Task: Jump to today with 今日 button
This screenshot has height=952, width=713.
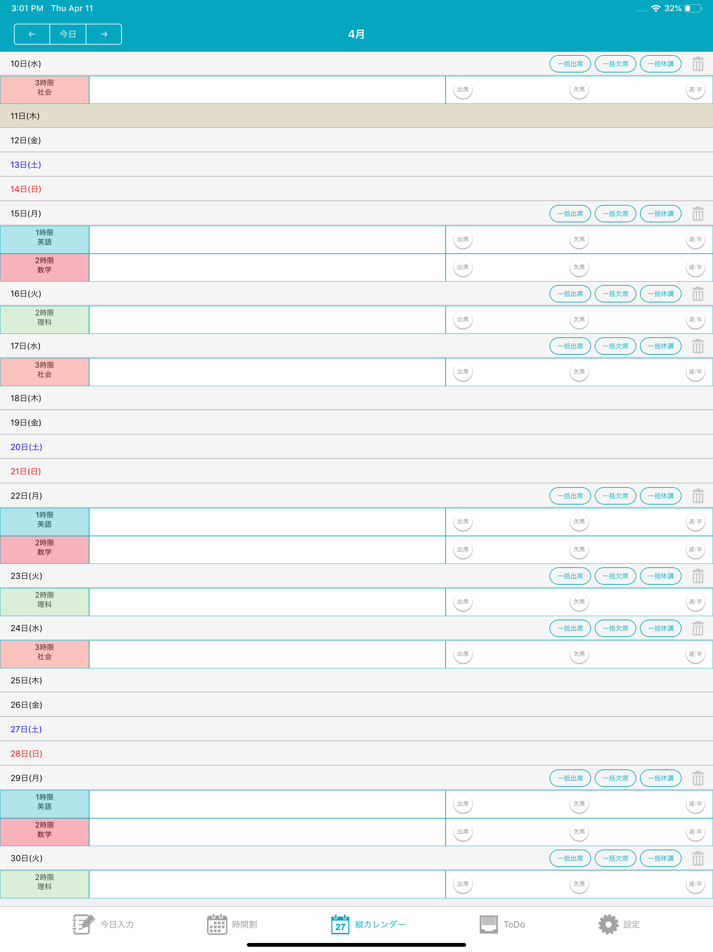Action: pos(68,34)
